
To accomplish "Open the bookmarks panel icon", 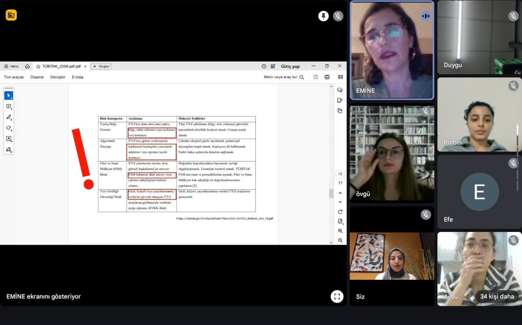I will click(x=340, y=100).
